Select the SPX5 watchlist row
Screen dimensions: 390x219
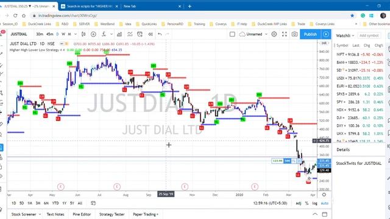pyautogui.click(x=360, y=94)
